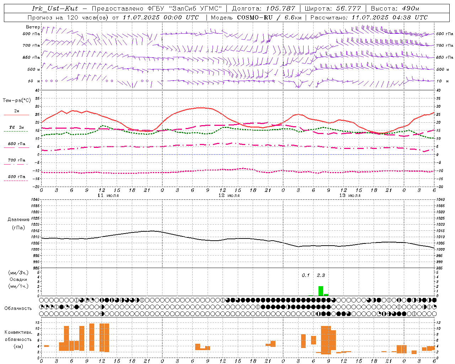Click the 2.3 precipitation amount
Image resolution: width=455 pixels, height=364 pixels.
tap(321, 275)
